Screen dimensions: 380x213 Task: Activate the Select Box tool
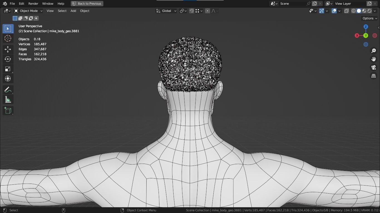(x=8, y=29)
